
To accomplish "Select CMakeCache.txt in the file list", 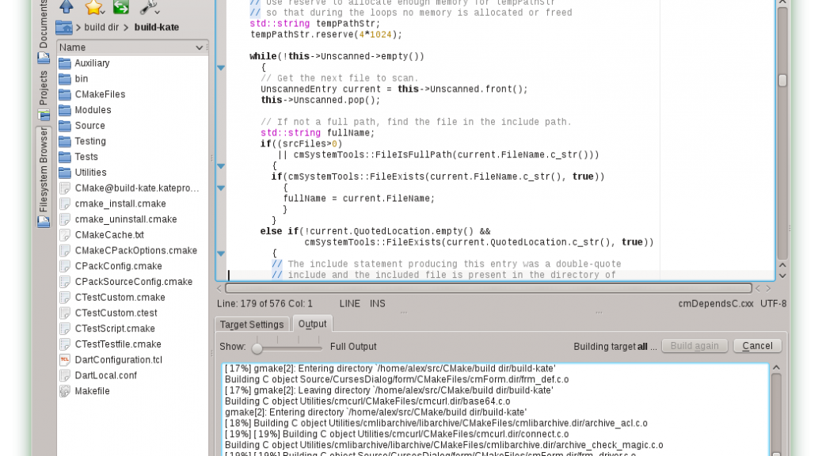I will 109,235.
